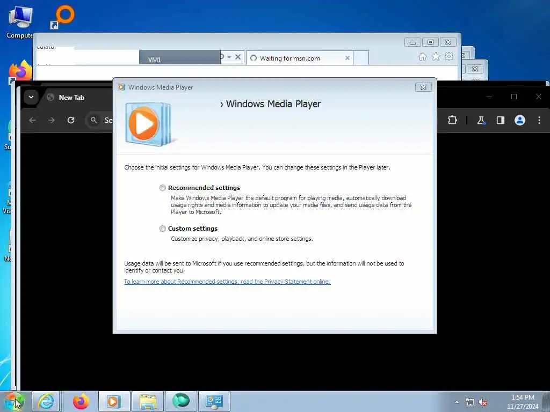
Task: Open Internet Explorer's Tools gear
Action: click(449, 57)
